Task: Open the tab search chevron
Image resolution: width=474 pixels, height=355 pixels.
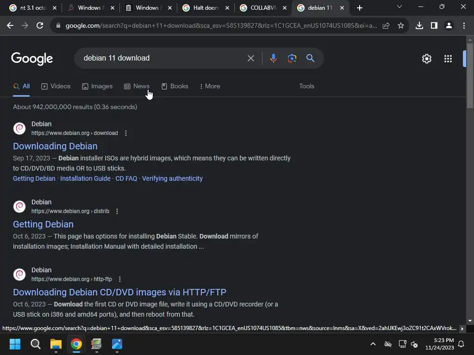Action: click(399, 6)
